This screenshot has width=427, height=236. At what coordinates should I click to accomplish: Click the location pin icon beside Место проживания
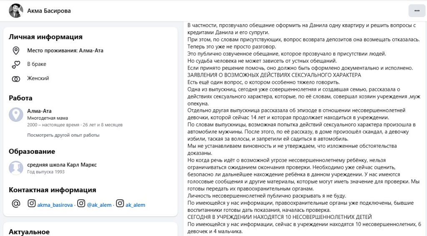point(16,50)
